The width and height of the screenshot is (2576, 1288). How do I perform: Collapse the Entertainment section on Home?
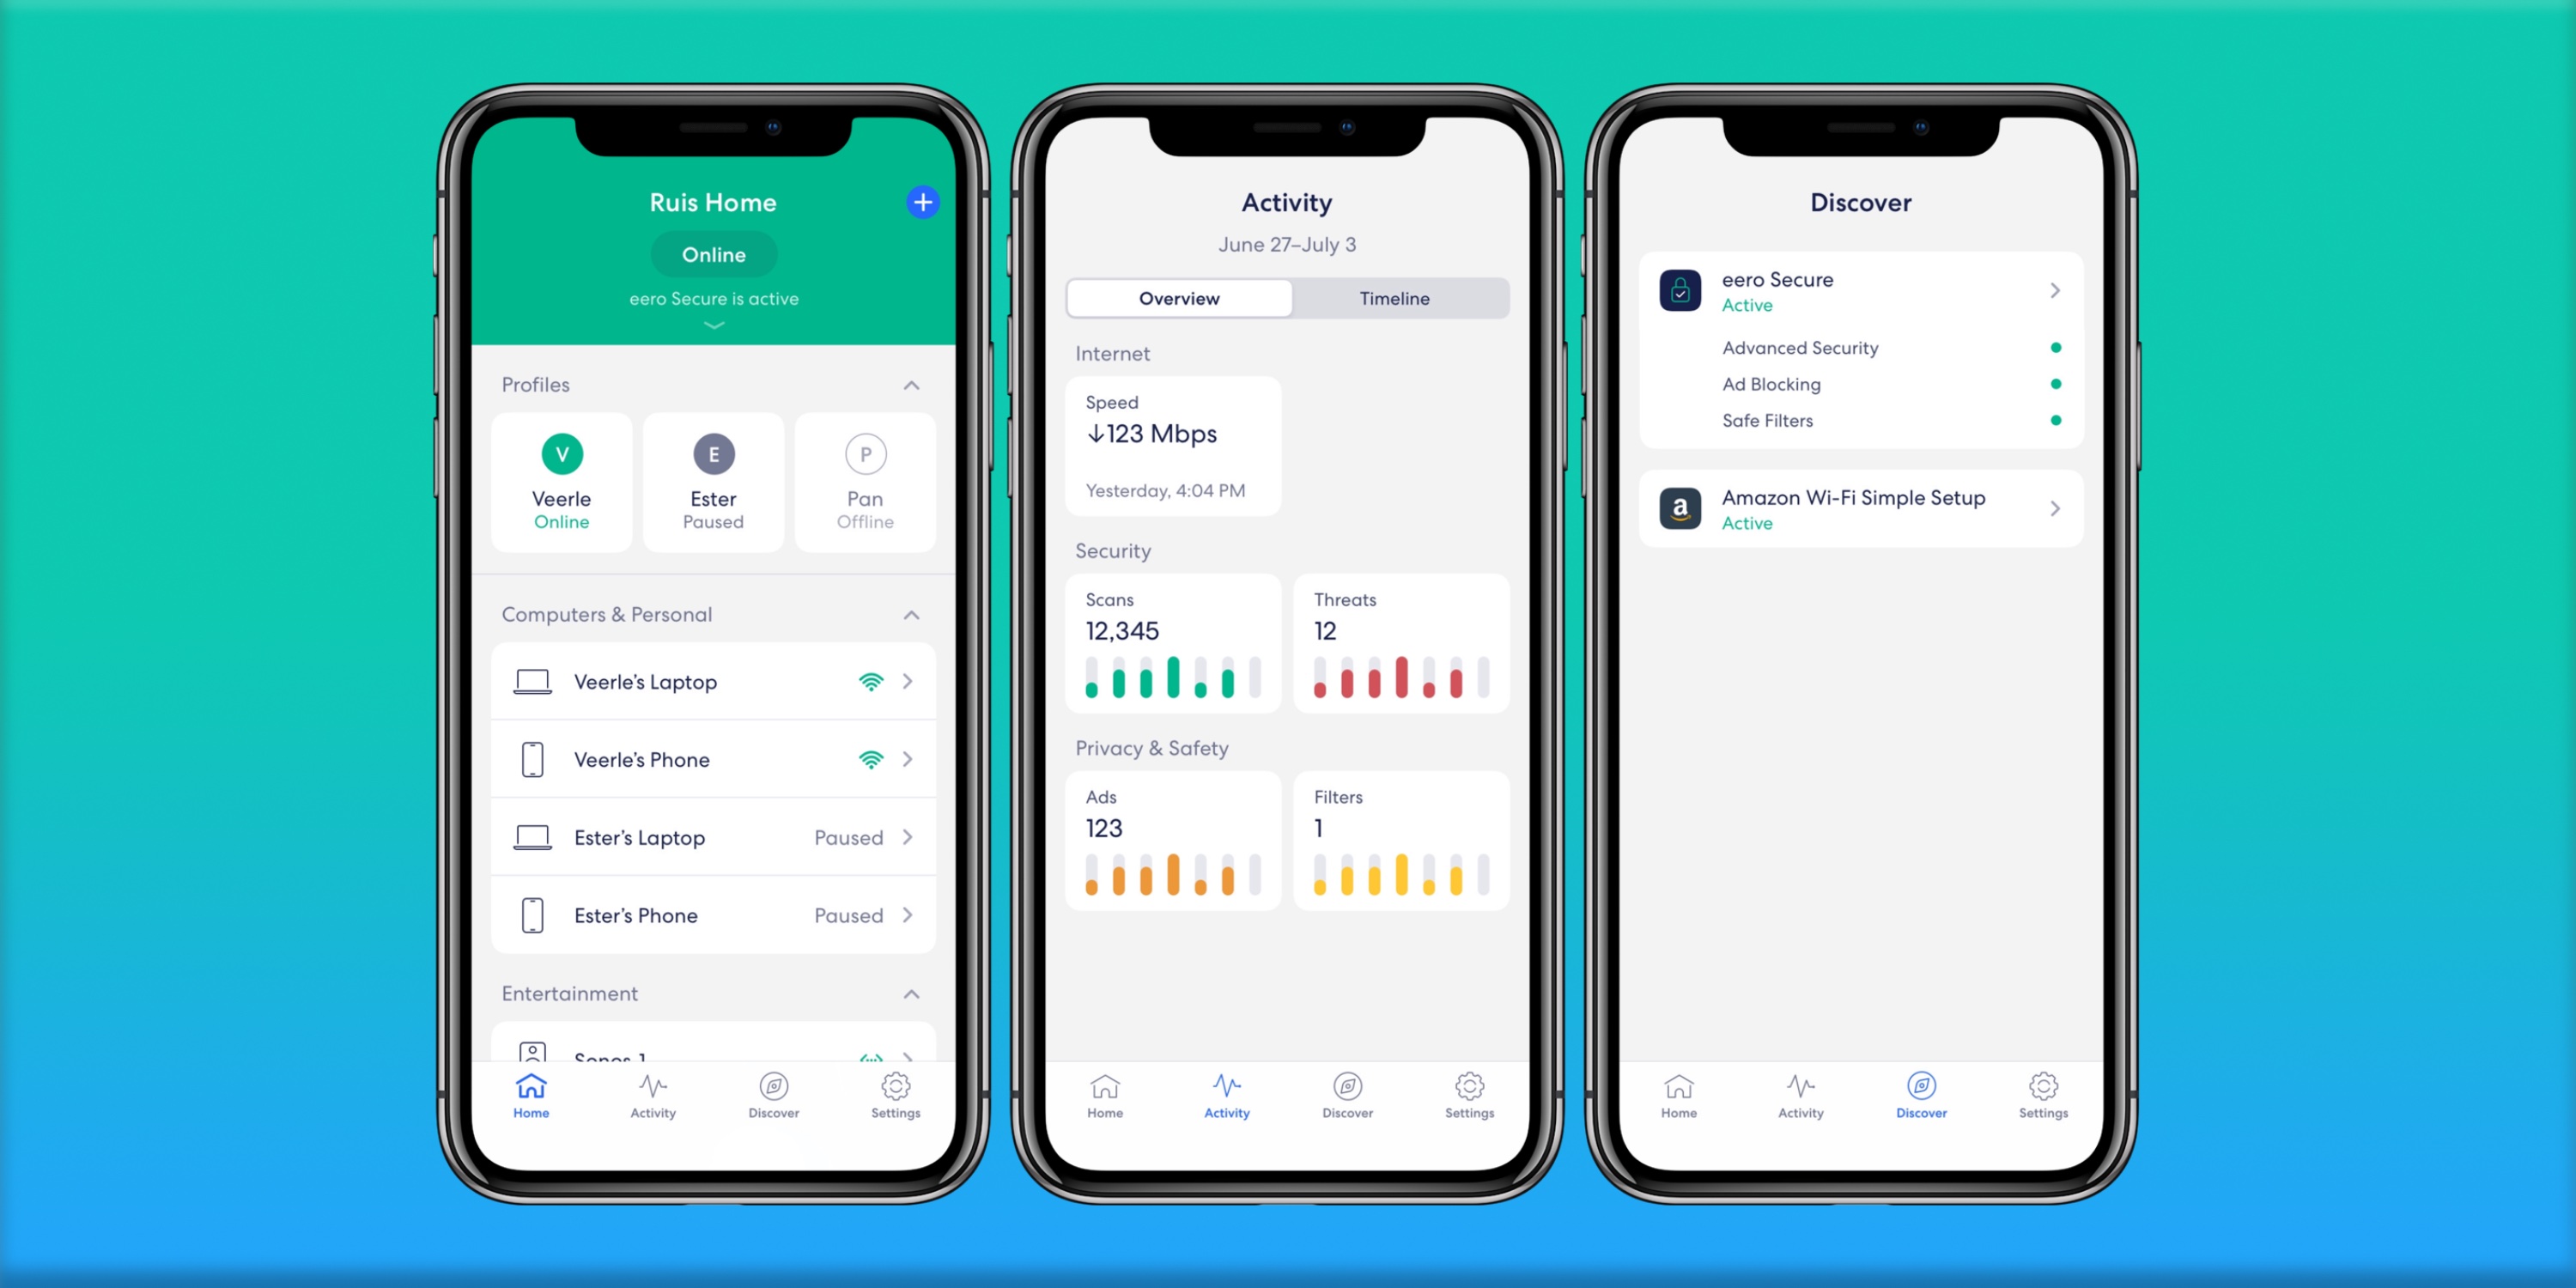coord(912,994)
